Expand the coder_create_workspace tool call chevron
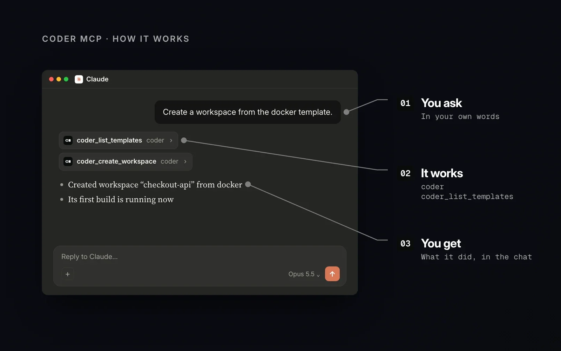Viewport: 561px width, 351px height. [185, 161]
